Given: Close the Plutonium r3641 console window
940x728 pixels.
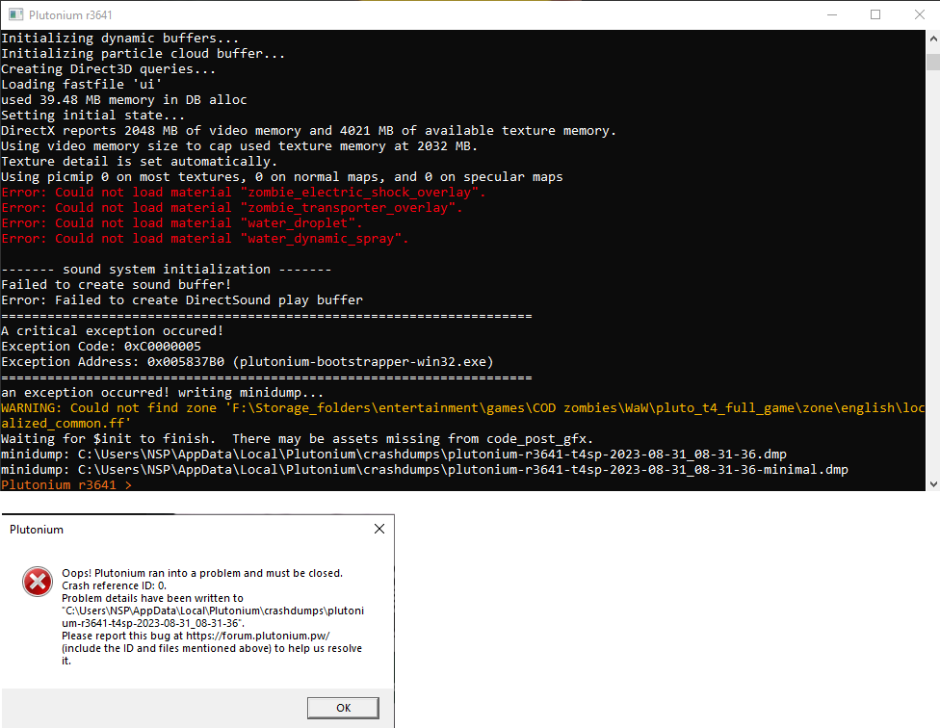Looking at the screenshot, I should pyautogui.click(x=919, y=14).
